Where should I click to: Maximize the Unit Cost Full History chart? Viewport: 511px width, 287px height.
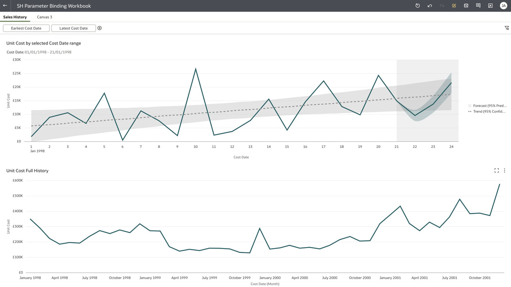coord(496,171)
